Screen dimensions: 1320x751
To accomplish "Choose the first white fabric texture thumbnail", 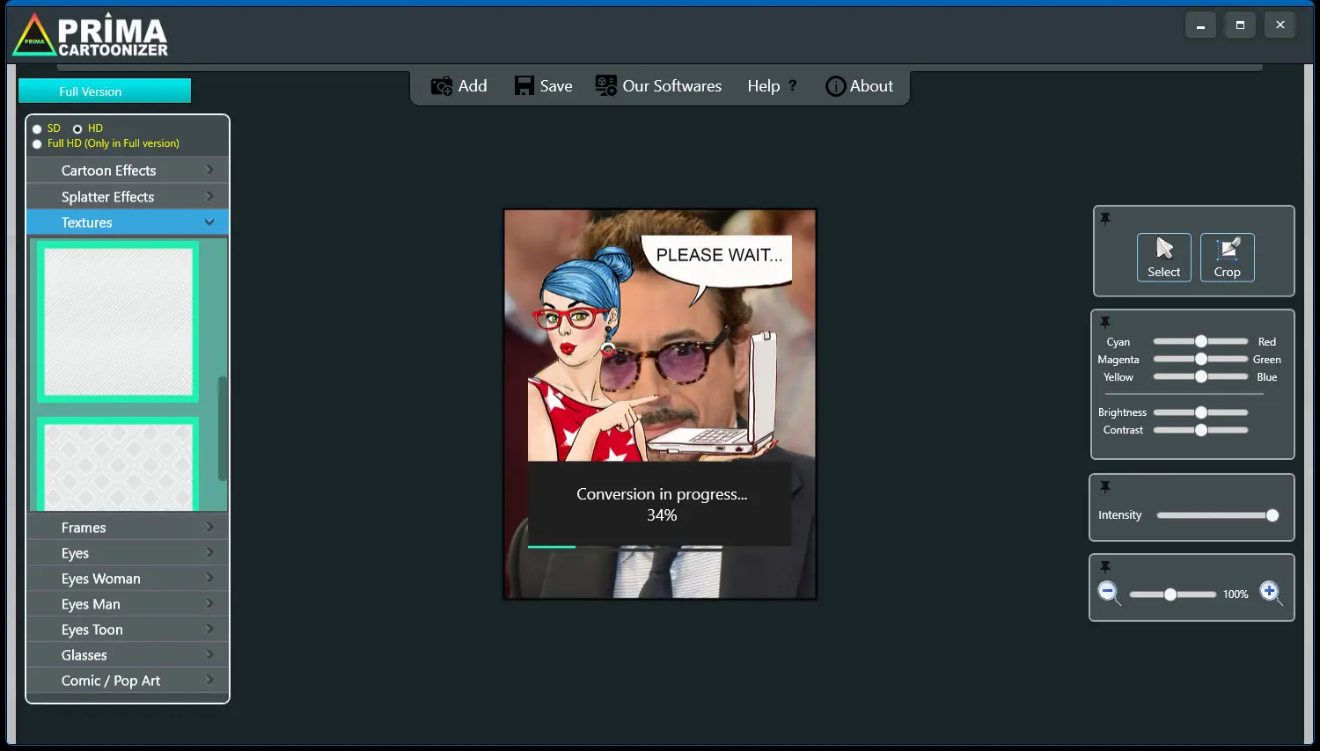I will pos(118,322).
